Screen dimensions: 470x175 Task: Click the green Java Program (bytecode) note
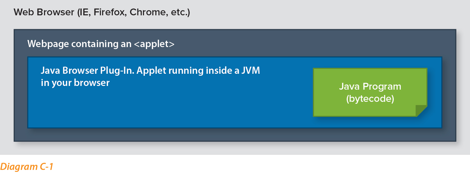370,92
